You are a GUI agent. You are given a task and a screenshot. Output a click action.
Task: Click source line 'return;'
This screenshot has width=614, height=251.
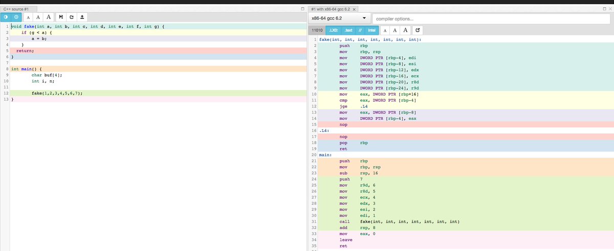(x=26, y=51)
